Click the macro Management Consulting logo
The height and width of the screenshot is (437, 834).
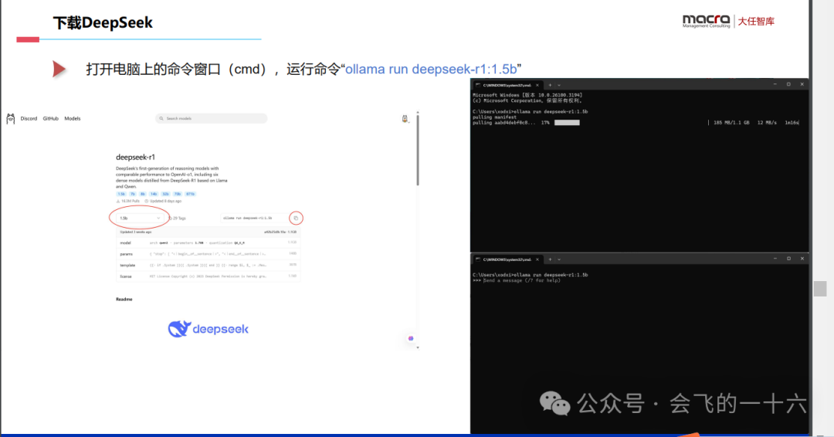(707, 21)
